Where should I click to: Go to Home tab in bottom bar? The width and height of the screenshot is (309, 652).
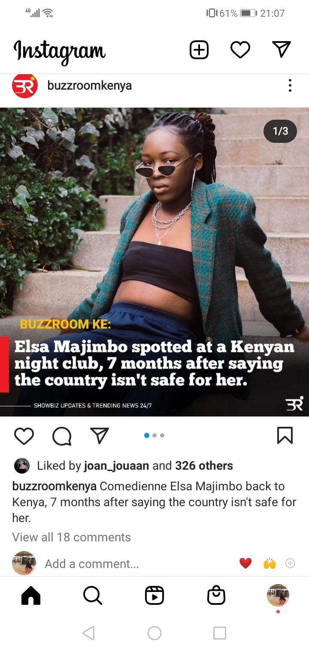pos(31,595)
